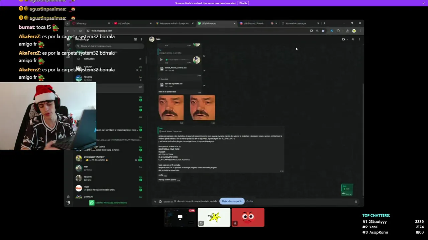Screen dimensions: 428x240
Task: Select the LIVE screen share tile
Action: 180,217
